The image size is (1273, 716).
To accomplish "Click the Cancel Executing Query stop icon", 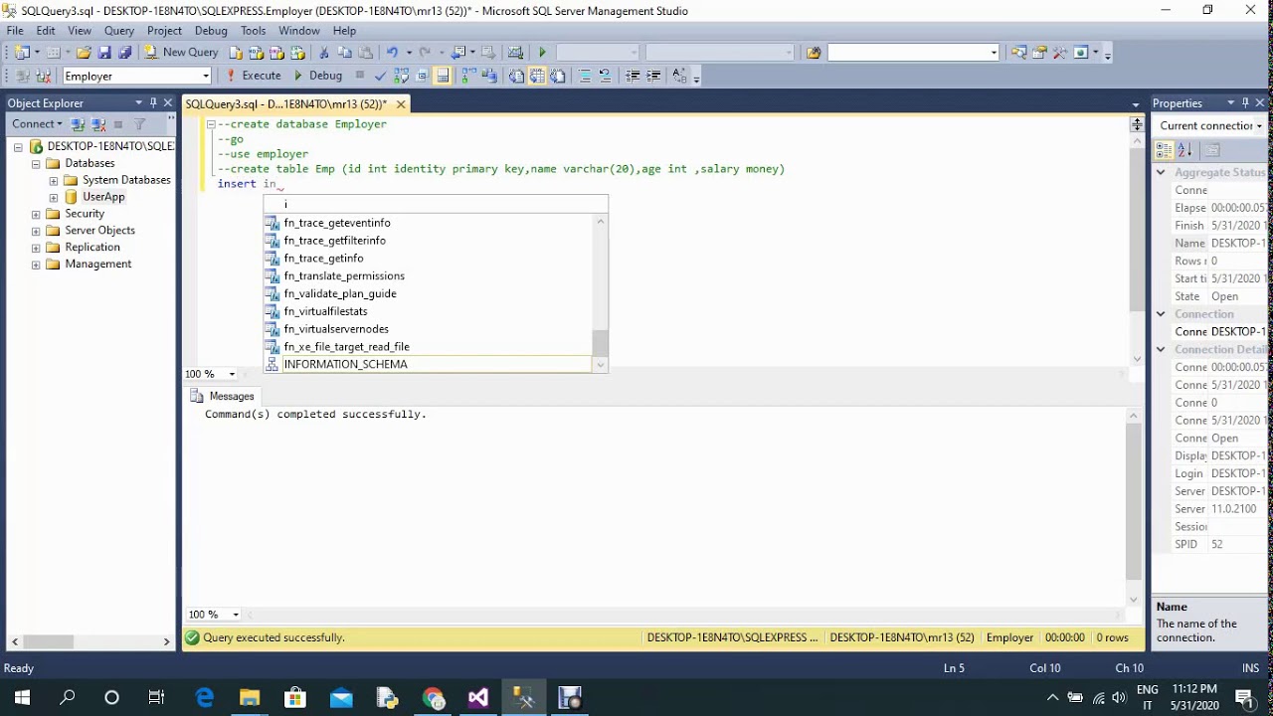I will click(x=360, y=76).
